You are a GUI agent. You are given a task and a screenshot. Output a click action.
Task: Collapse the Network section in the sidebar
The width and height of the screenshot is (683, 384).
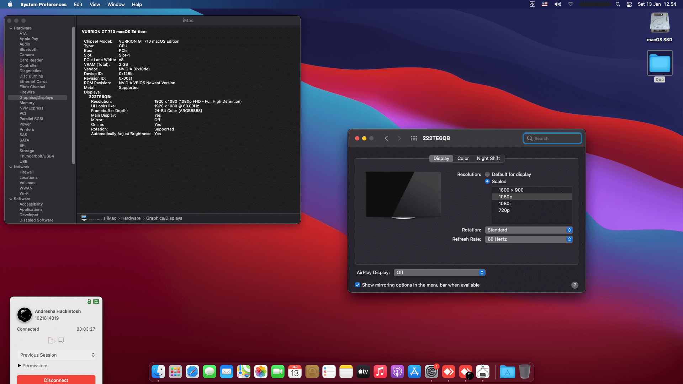click(x=11, y=167)
